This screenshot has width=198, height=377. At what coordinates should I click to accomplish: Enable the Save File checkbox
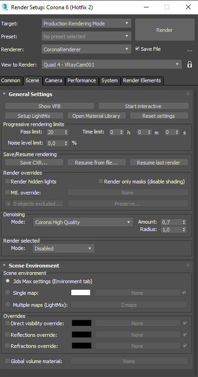point(137,49)
